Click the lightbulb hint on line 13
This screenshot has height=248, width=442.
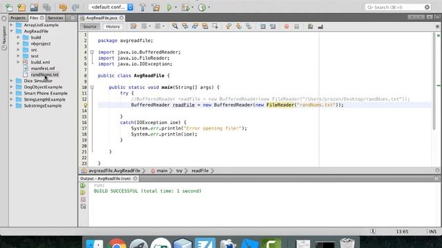tap(85, 105)
